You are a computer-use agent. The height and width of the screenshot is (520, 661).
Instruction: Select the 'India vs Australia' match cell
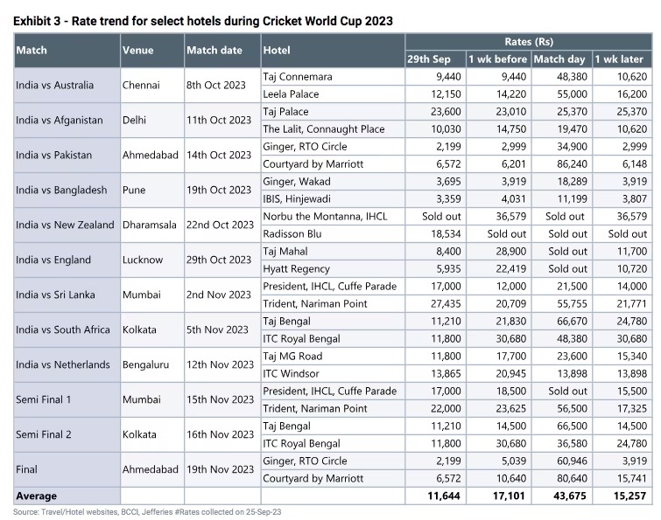click(67, 86)
